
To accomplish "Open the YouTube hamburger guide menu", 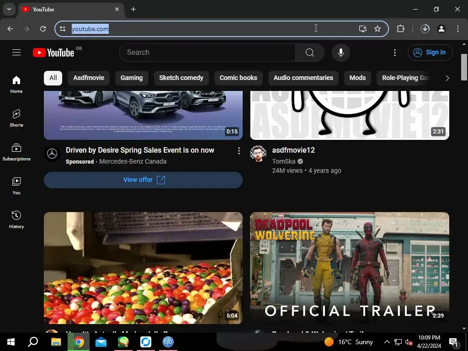I will coord(16,53).
